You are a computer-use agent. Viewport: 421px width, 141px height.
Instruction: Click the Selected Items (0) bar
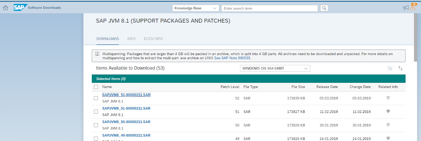click(x=248, y=79)
